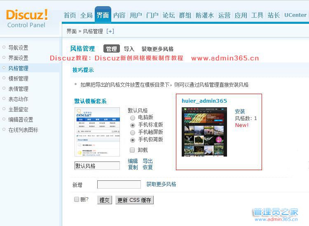Viewport: 309px width, 226px height.
Task: Open the 论坛 top navigation tab
Action: tap(169, 15)
